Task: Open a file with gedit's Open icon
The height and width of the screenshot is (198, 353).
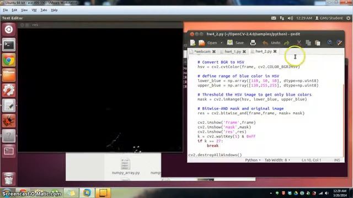Action: point(202,43)
